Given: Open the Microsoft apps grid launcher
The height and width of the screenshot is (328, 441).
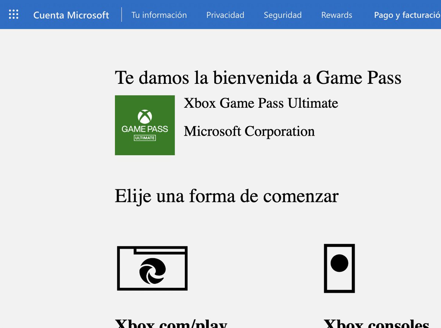Looking at the screenshot, I should coord(14,15).
